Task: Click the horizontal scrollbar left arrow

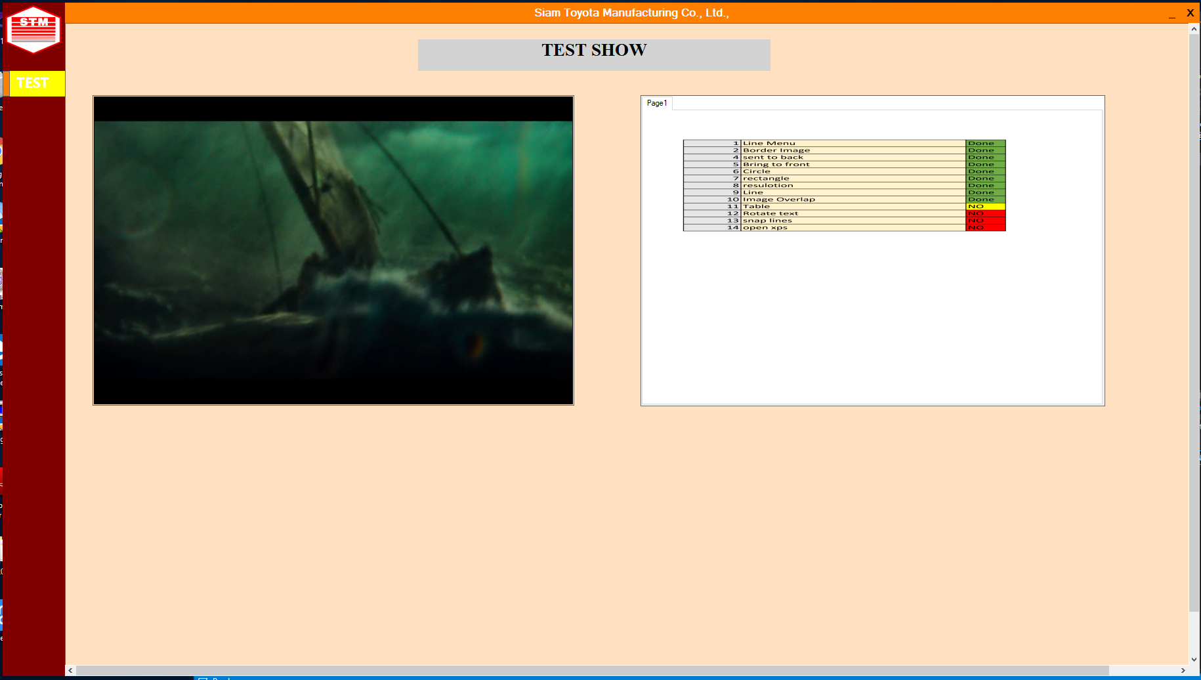Action: (71, 670)
